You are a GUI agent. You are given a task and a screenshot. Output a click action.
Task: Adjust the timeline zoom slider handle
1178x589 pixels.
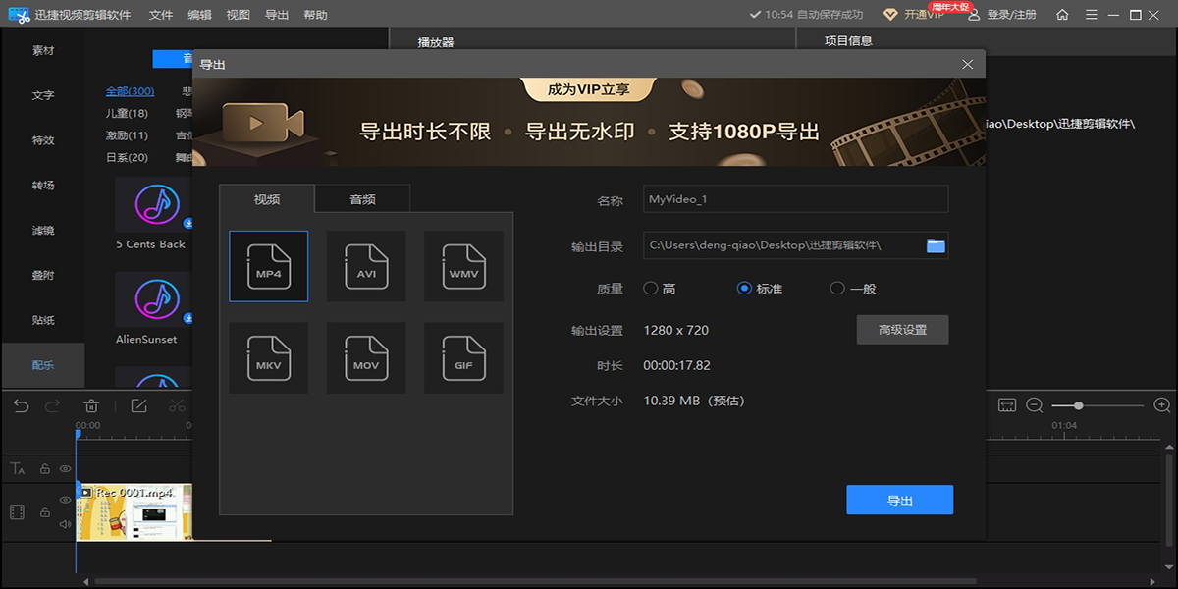pos(1079,405)
